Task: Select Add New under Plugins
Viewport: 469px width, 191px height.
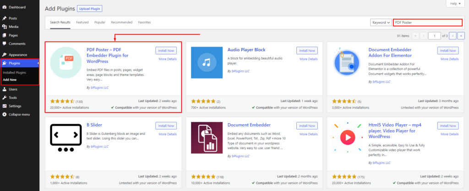Action: pyautogui.click(x=10, y=80)
